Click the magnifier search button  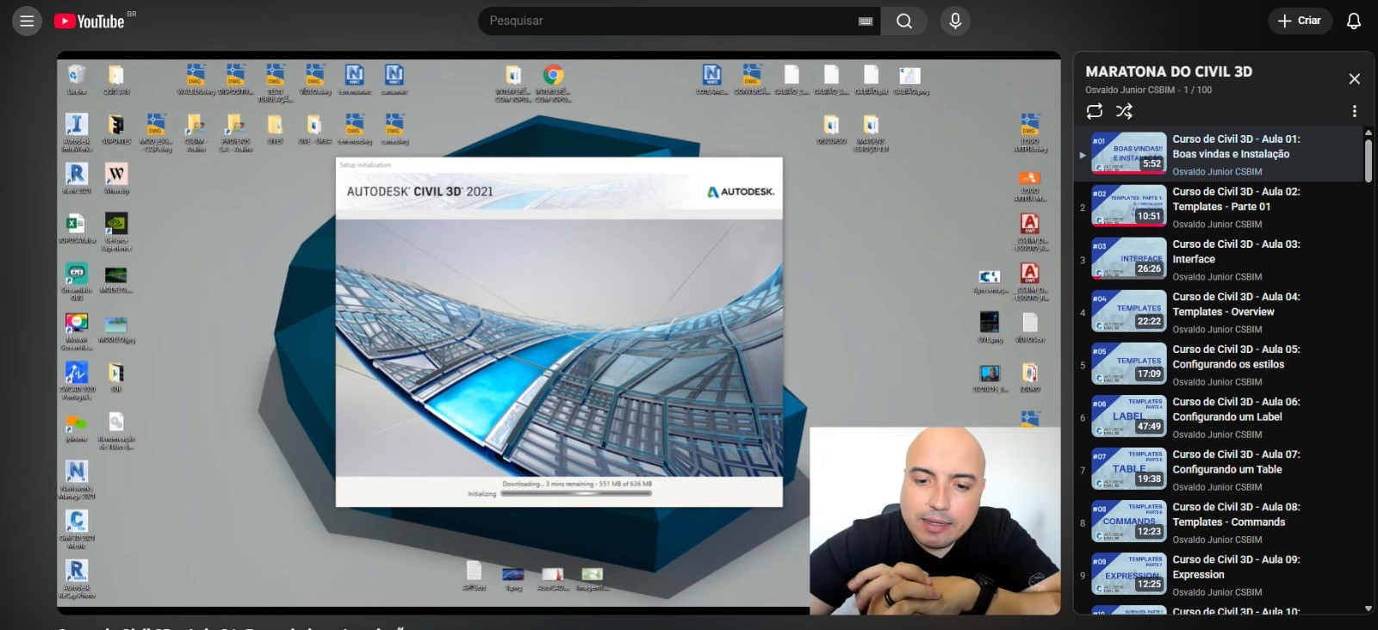[x=903, y=21]
